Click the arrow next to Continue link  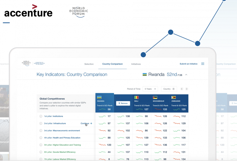click(91, 123)
